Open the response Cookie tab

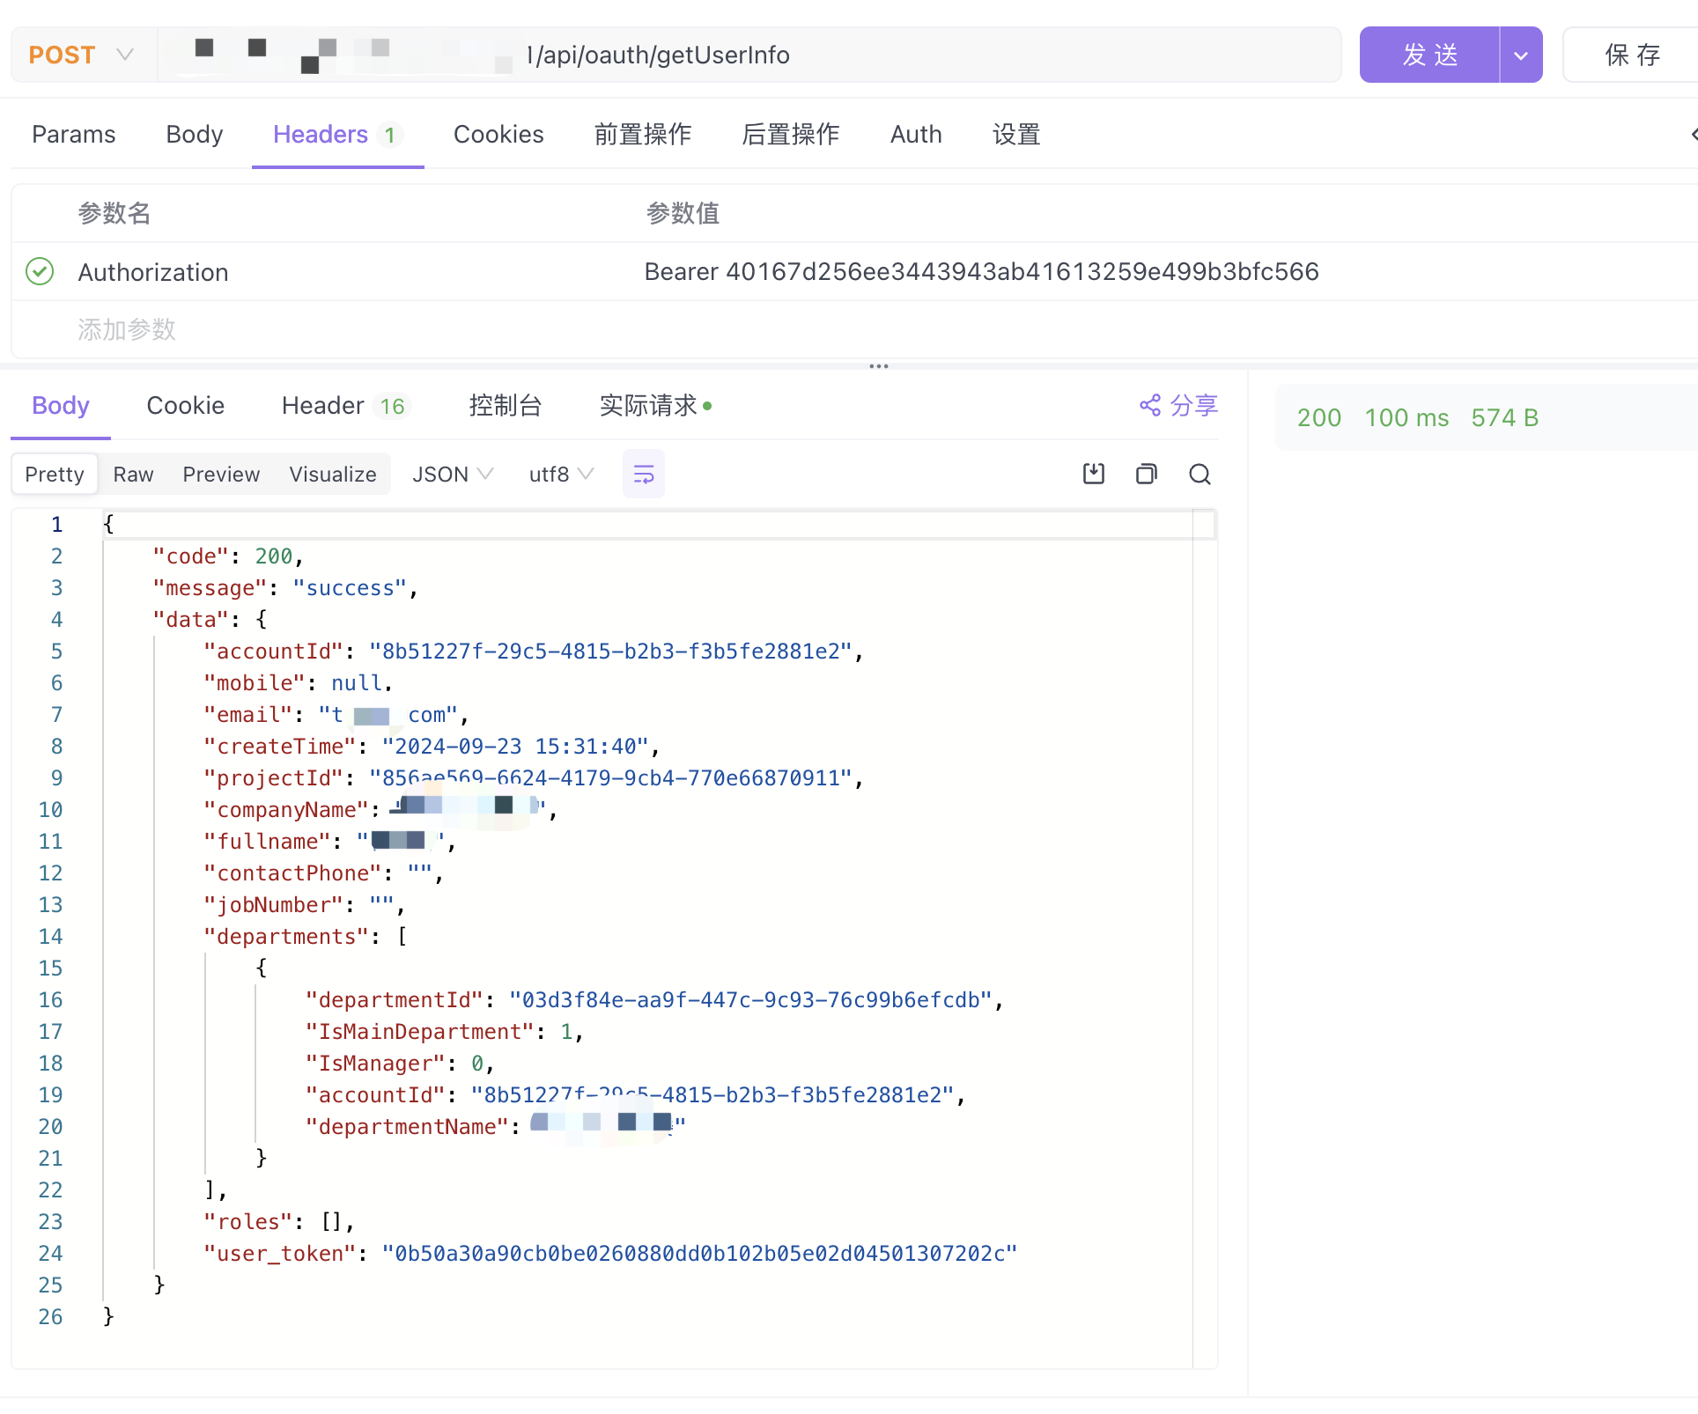tap(185, 405)
